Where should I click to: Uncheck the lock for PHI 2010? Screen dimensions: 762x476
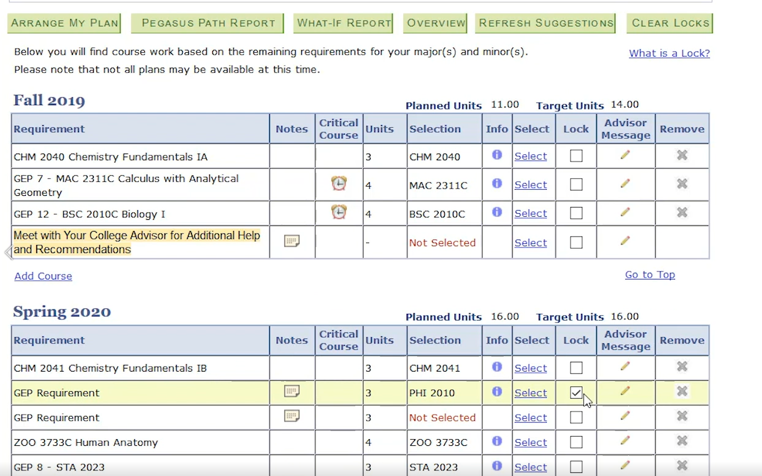click(x=576, y=392)
